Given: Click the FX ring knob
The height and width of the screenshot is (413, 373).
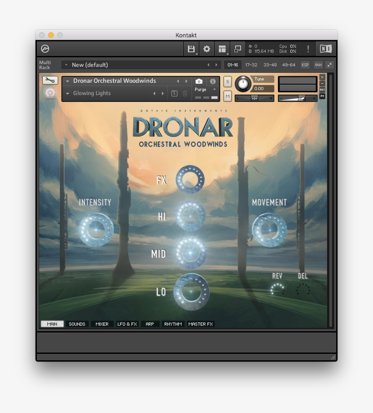Looking at the screenshot, I should click(190, 179).
